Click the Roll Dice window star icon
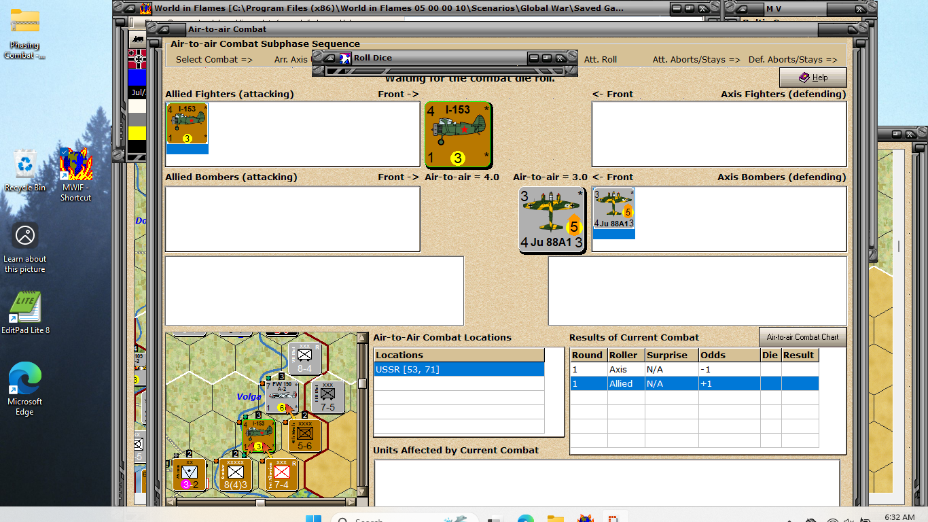The height and width of the screenshot is (522, 928). (345, 58)
